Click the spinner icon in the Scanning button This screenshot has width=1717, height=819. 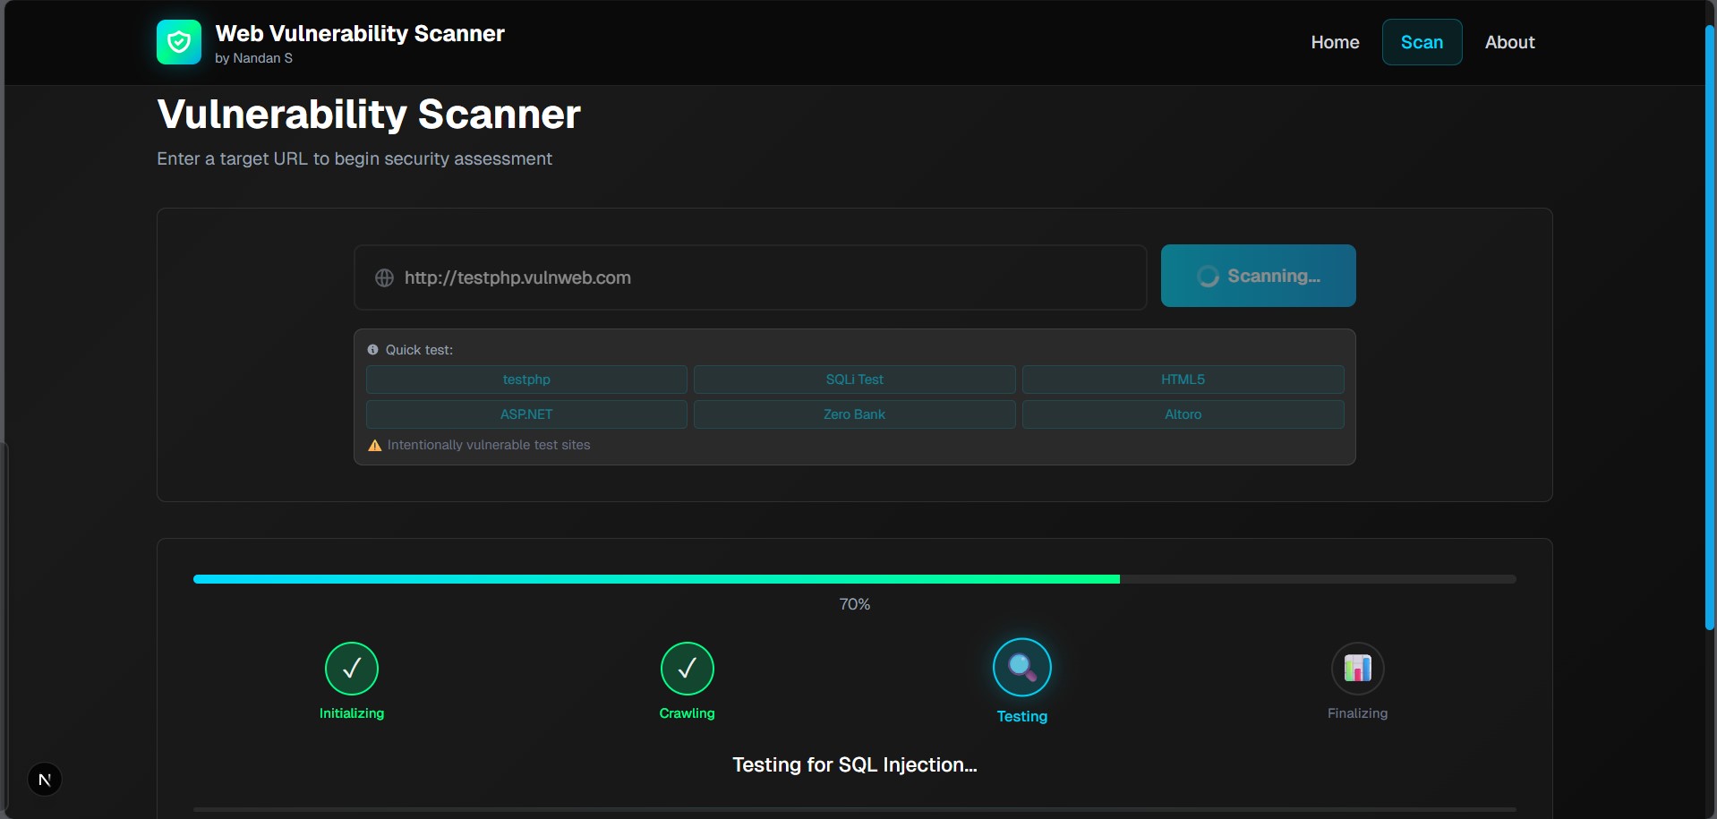pyautogui.click(x=1208, y=277)
